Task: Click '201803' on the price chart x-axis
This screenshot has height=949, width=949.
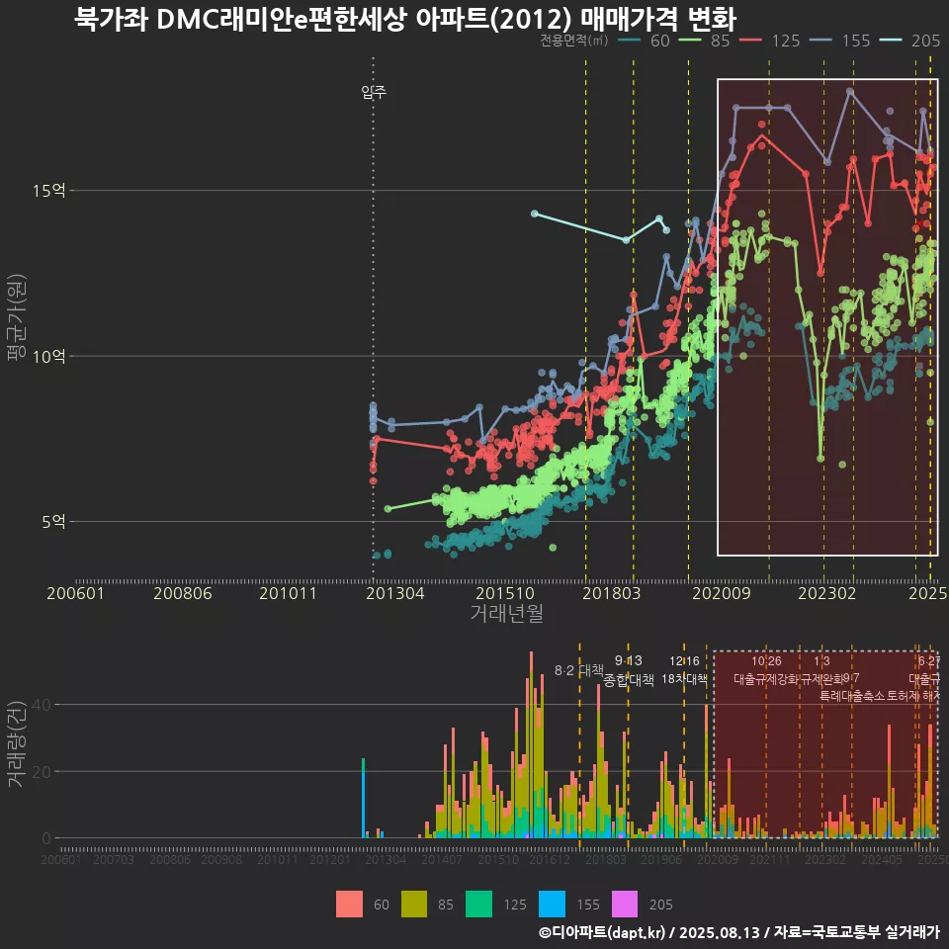Action: tap(611, 593)
